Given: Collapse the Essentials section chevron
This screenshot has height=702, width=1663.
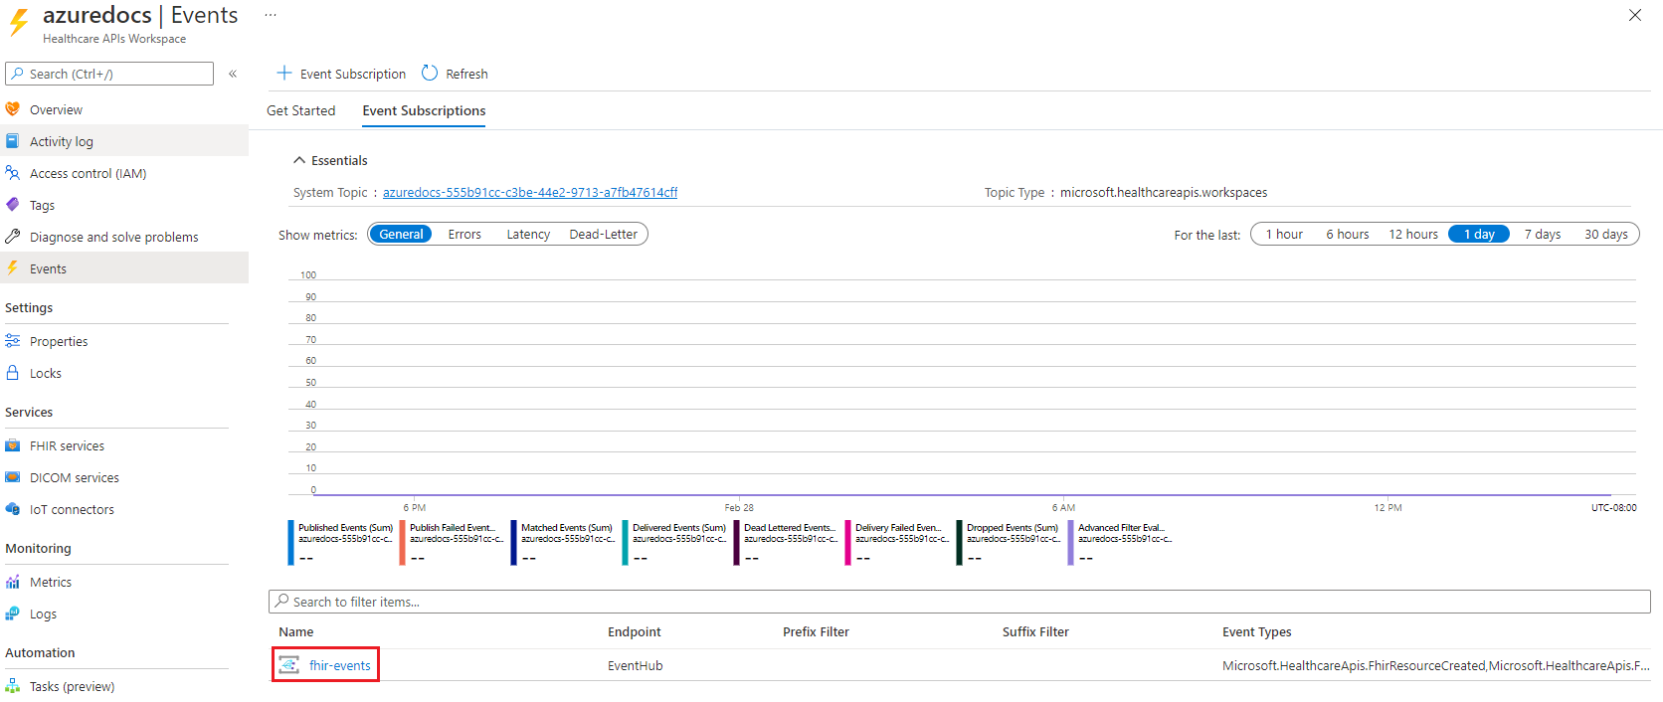Looking at the screenshot, I should pos(298,160).
